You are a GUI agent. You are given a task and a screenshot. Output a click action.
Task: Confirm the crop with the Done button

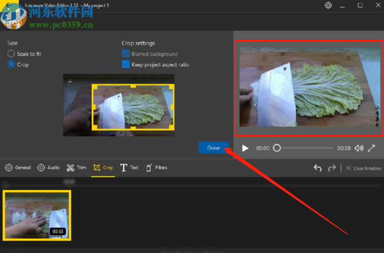pyautogui.click(x=213, y=147)
